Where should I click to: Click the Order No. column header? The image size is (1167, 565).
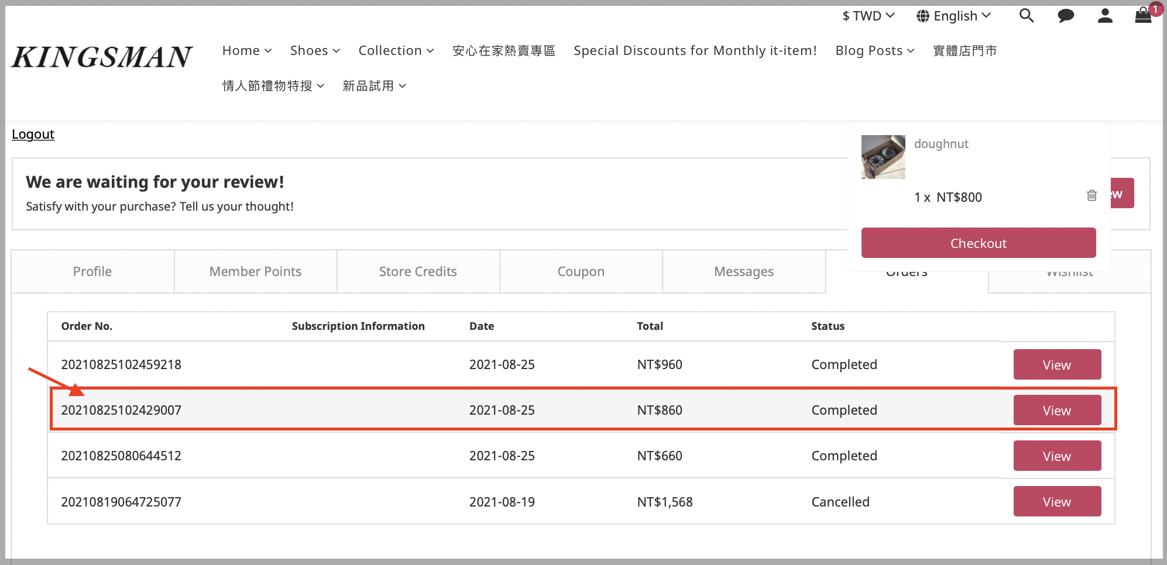point(87,326)
